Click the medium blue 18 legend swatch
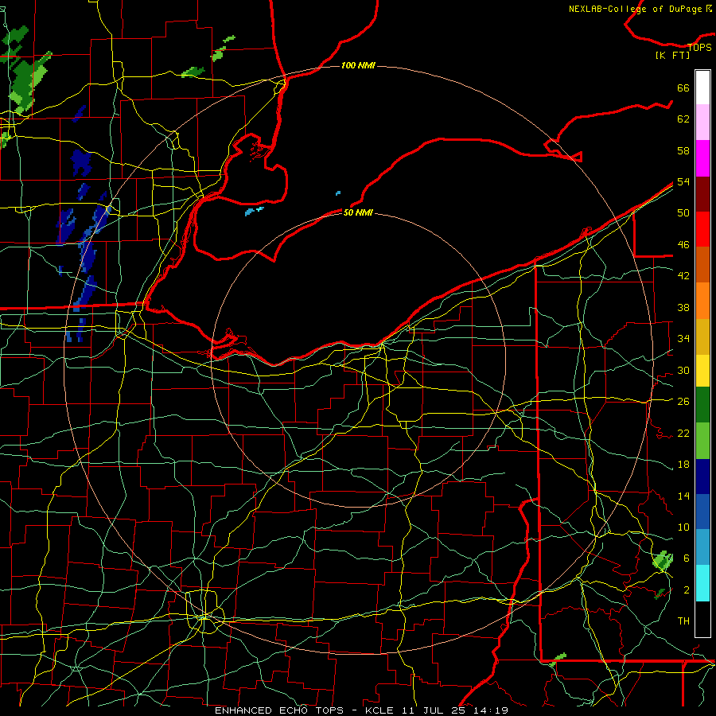The image size is (716, 716). pyautogui.click(x=702, y=512)
